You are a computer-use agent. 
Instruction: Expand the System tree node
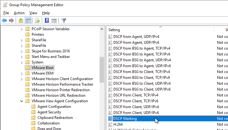(22, 62)
